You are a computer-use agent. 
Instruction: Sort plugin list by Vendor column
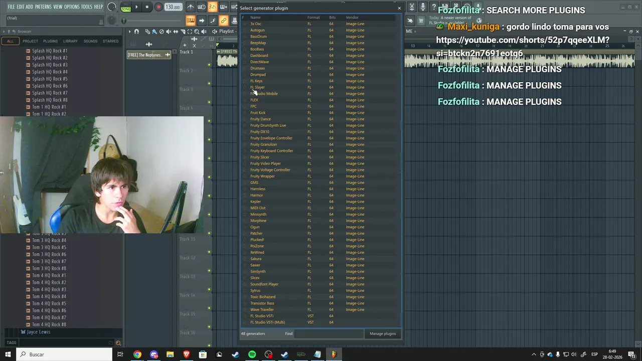(x=352, y=18)
